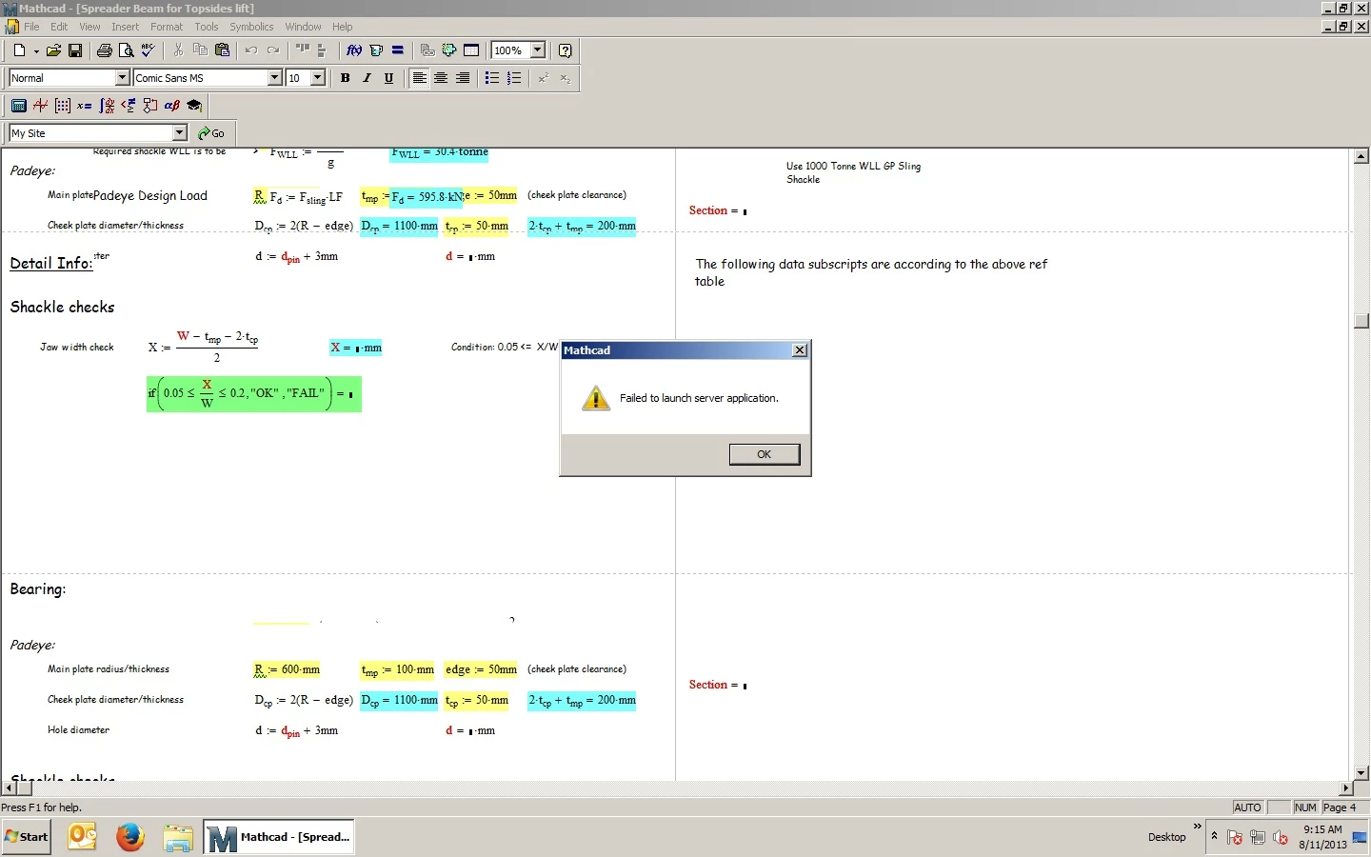
Task: Click the Align Across regions icon
Action: tap(303, 50)
